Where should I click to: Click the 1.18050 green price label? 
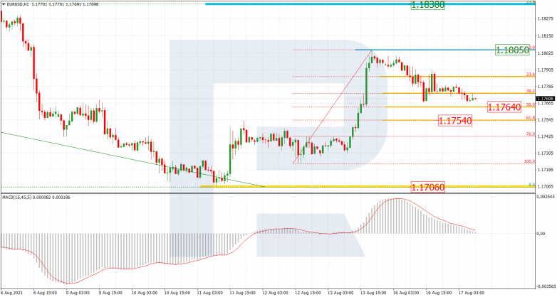click(512, 50)
